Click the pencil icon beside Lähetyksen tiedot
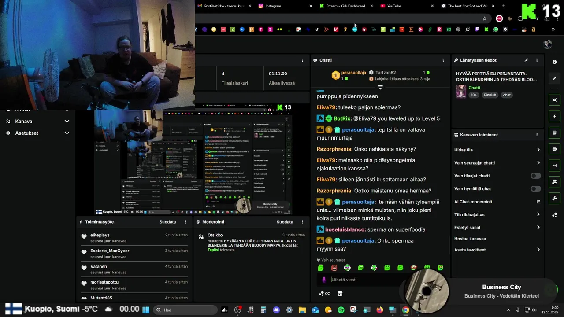 [526, 60]
